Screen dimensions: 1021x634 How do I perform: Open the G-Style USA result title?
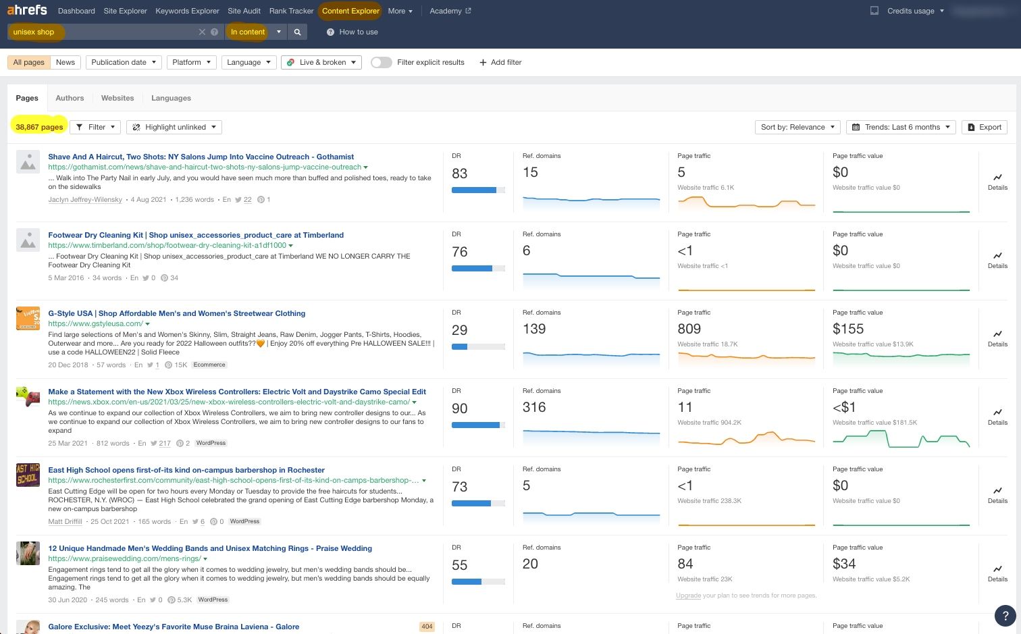click(x=176, y=313)
